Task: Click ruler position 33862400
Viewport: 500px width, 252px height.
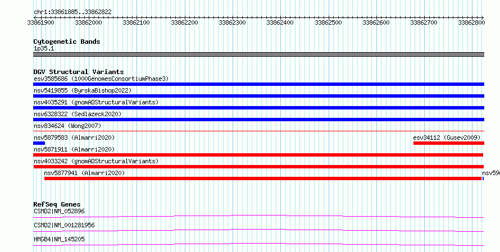Action: point(280,22)
